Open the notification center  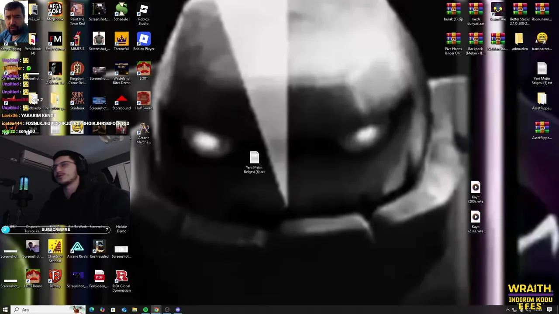[x=550, y=310]
